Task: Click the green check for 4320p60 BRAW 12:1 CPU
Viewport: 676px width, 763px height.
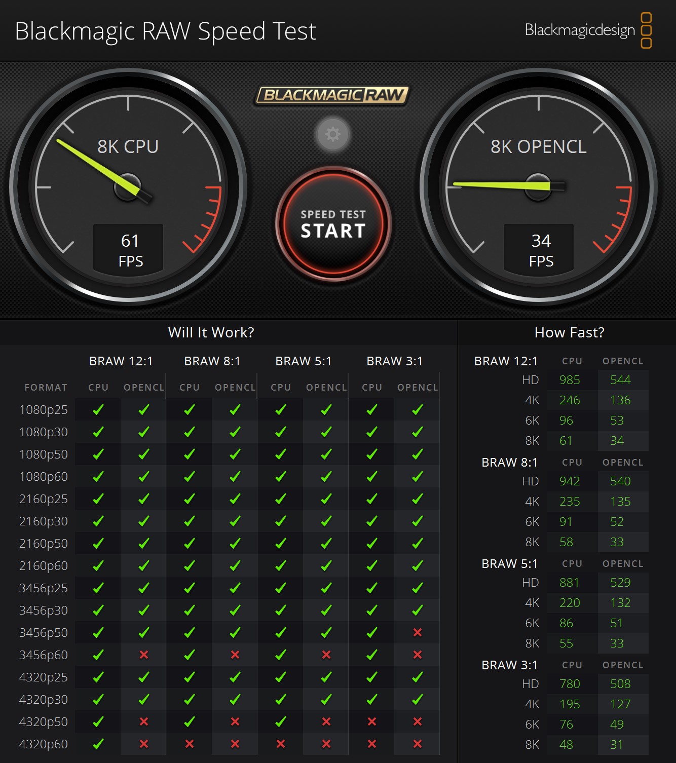Action: 98,744
